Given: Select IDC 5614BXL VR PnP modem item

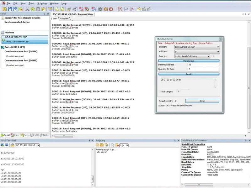Looking at the screenshot, I should tap(25, 39).
